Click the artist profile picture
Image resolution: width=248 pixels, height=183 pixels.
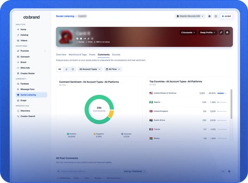[x=66, y=37]
